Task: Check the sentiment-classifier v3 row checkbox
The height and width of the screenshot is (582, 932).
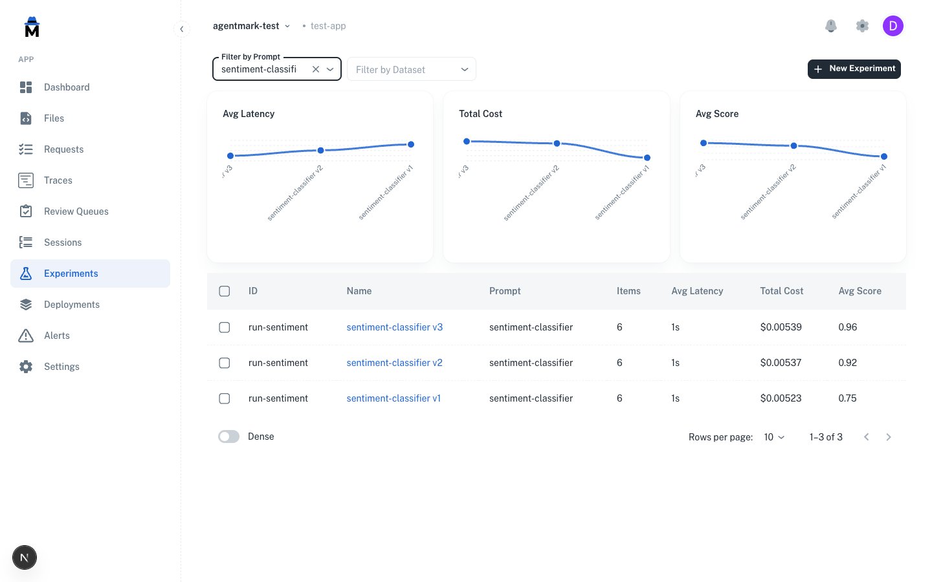Action: (225, 327)
